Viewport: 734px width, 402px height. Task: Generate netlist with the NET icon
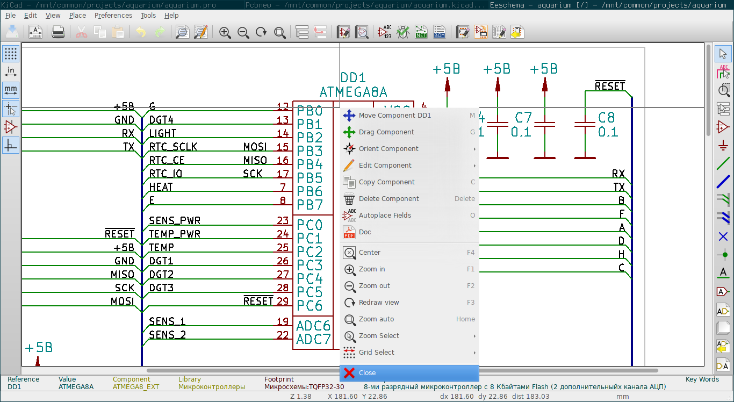click(x=421, y=32)
